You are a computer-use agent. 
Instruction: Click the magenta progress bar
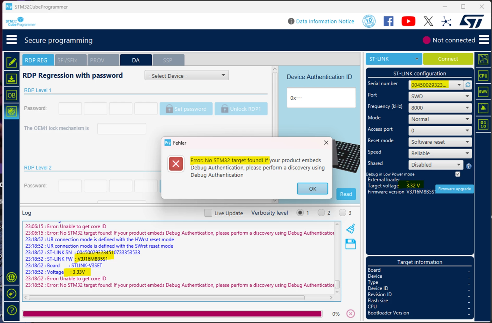(x=172, y=314)
